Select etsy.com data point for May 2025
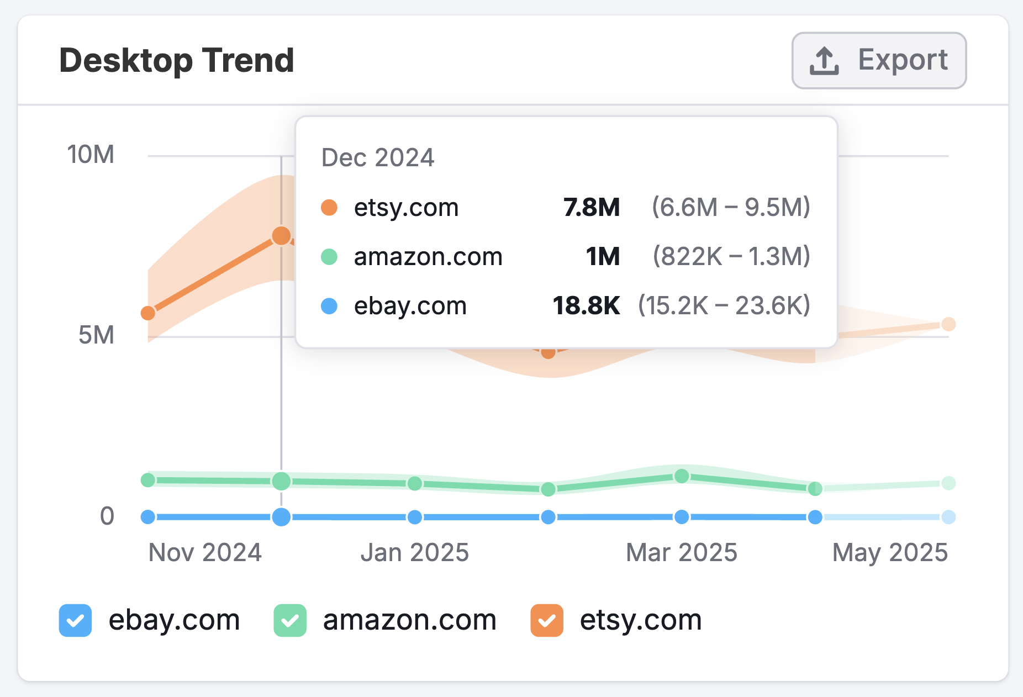 pos(948,324)
